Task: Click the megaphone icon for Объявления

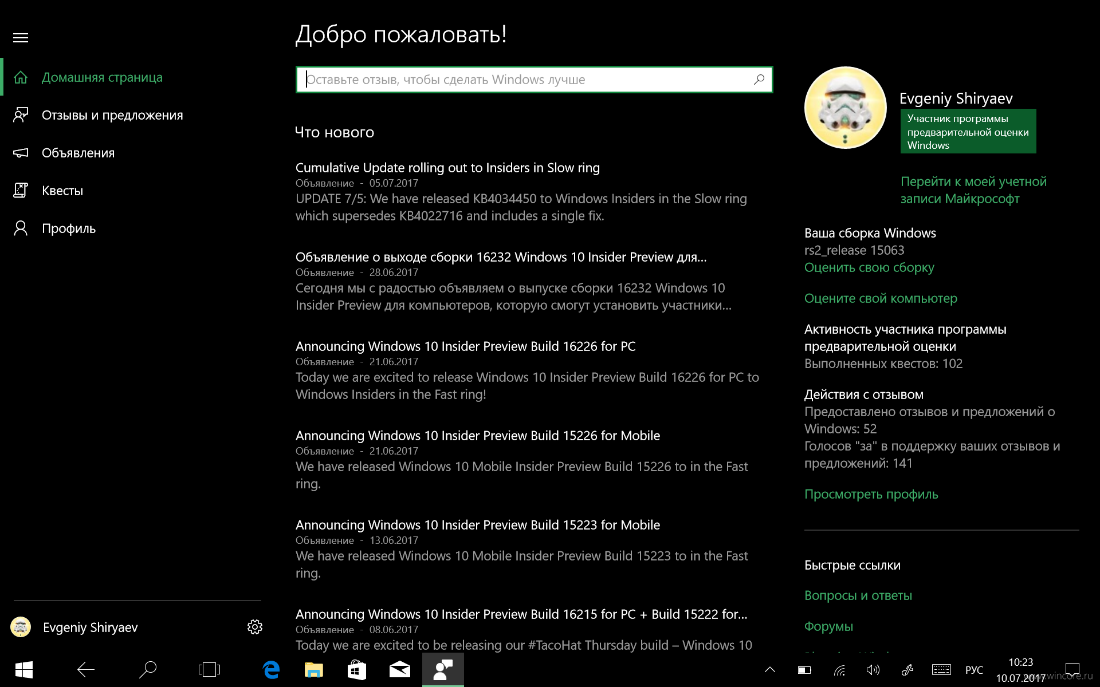Action: (21, 153)
